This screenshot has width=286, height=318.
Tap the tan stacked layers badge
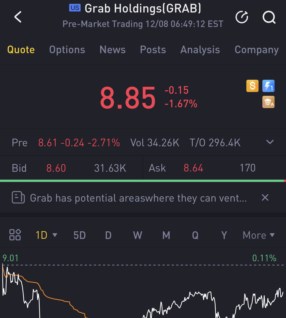click(268, 102)
